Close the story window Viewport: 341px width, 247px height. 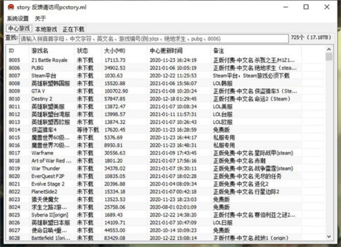[x=327, y=7]
